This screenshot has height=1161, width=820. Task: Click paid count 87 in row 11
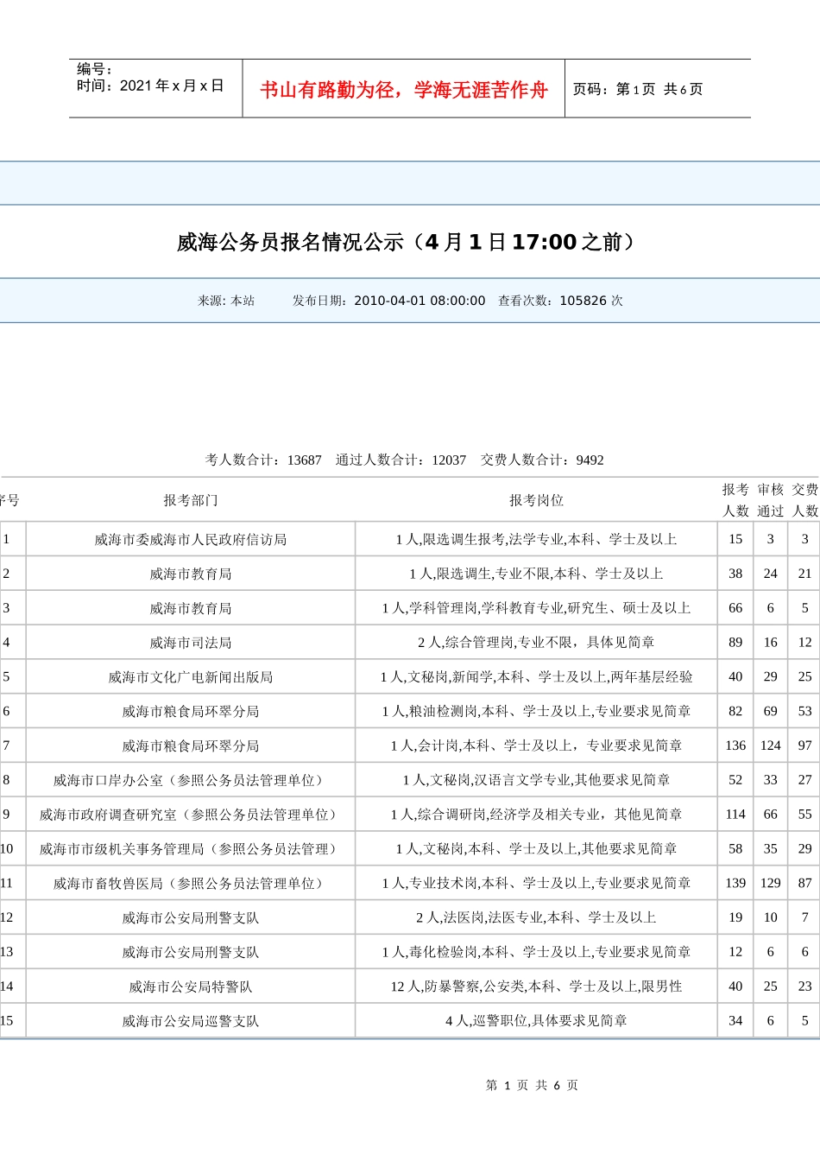click(804, 883)
